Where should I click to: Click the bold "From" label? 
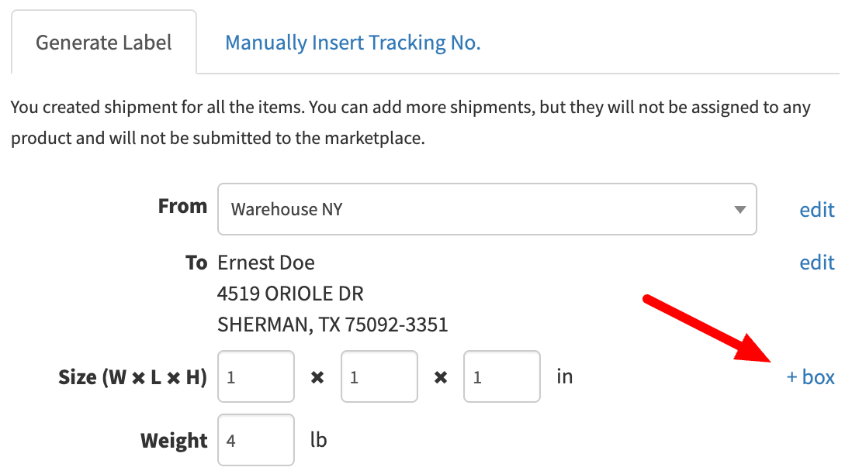point(182,206)
